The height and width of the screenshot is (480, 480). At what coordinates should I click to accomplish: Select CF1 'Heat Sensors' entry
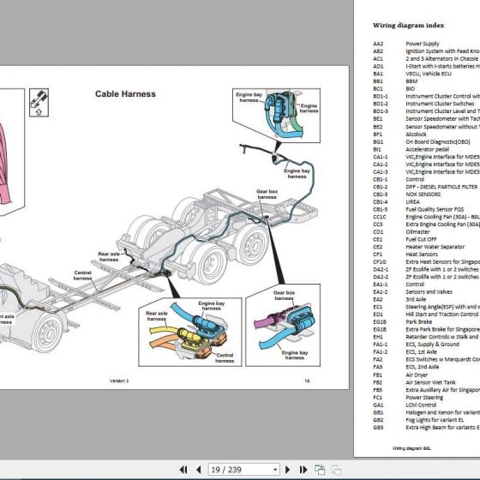pos(405,255)
